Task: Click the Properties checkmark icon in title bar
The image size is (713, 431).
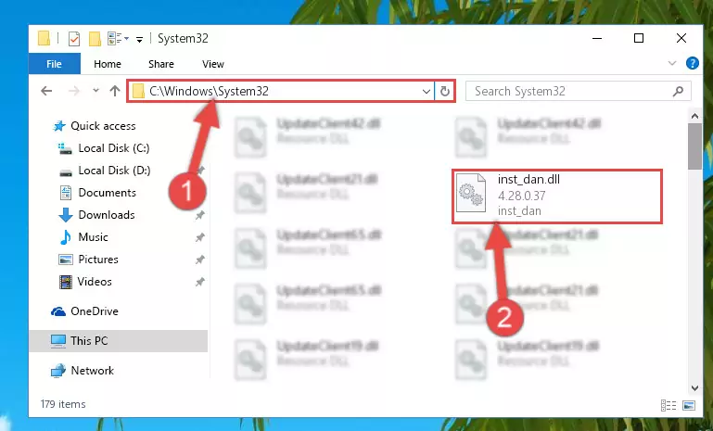Action: point(73,39)
